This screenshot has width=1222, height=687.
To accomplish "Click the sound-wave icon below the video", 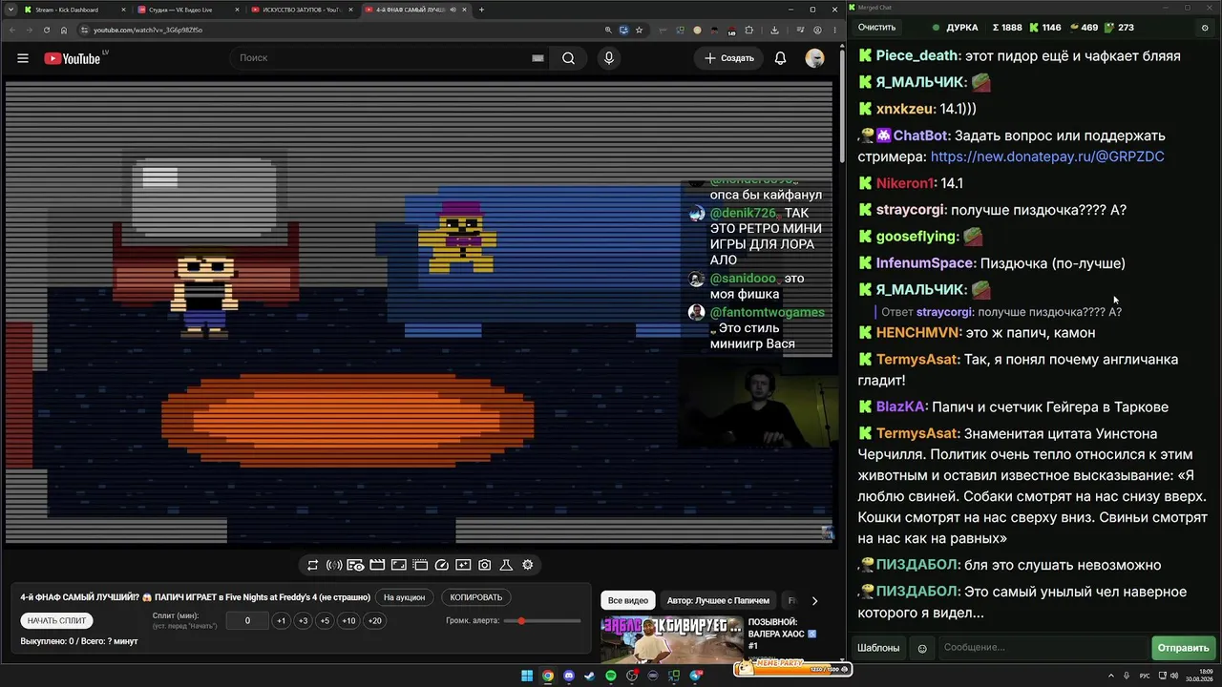I will [x=334, y=565].
